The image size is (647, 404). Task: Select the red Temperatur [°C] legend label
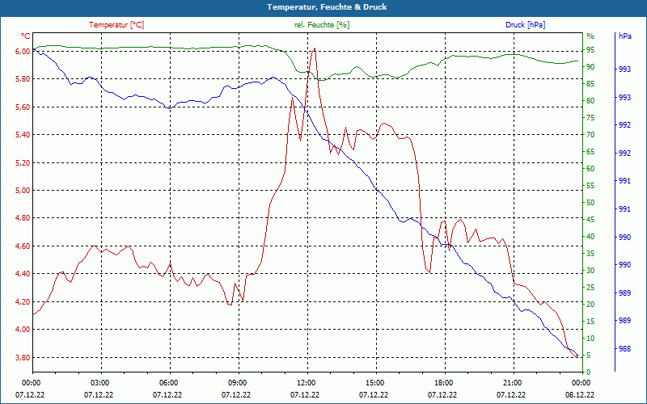[116, 25]
